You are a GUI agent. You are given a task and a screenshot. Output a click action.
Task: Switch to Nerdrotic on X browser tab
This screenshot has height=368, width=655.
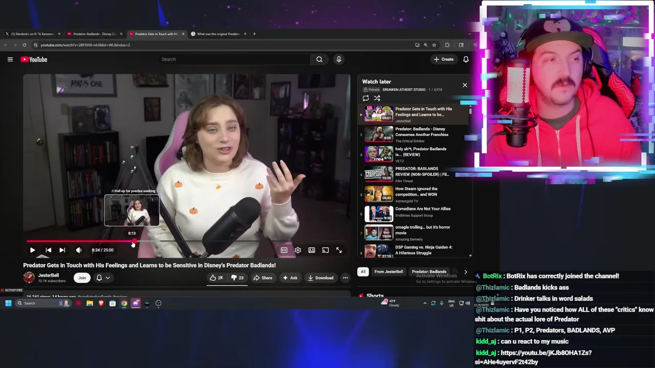32,34
